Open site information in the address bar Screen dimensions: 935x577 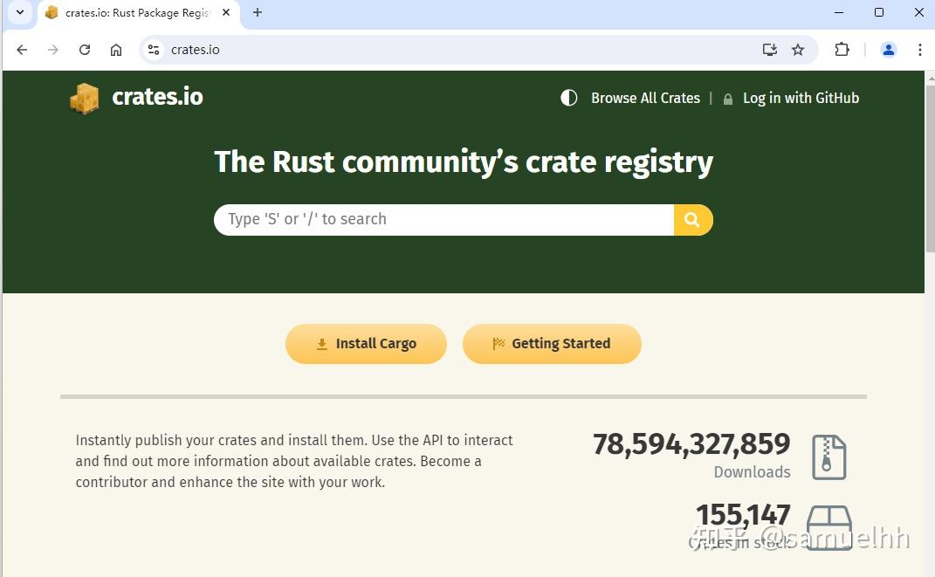pos(153,50)
